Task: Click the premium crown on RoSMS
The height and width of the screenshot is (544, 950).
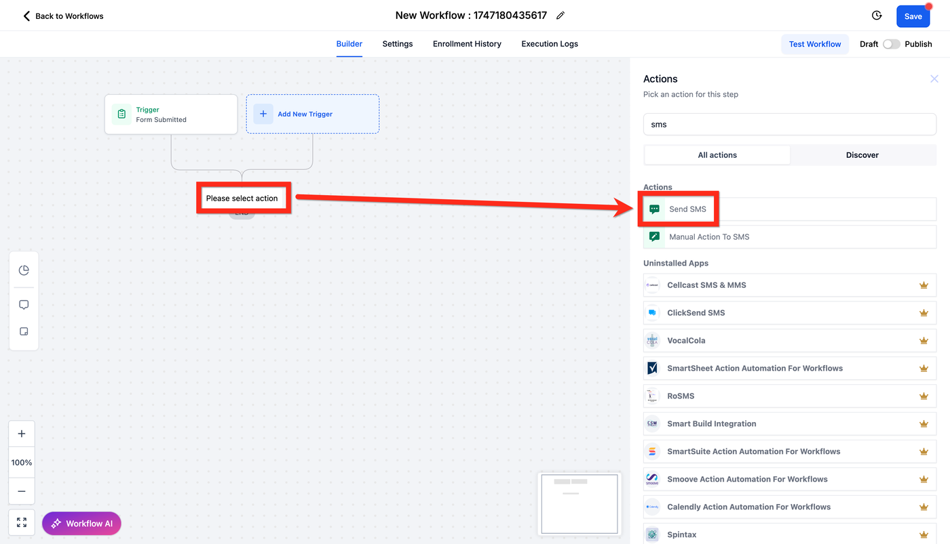Action: point(924,396)
